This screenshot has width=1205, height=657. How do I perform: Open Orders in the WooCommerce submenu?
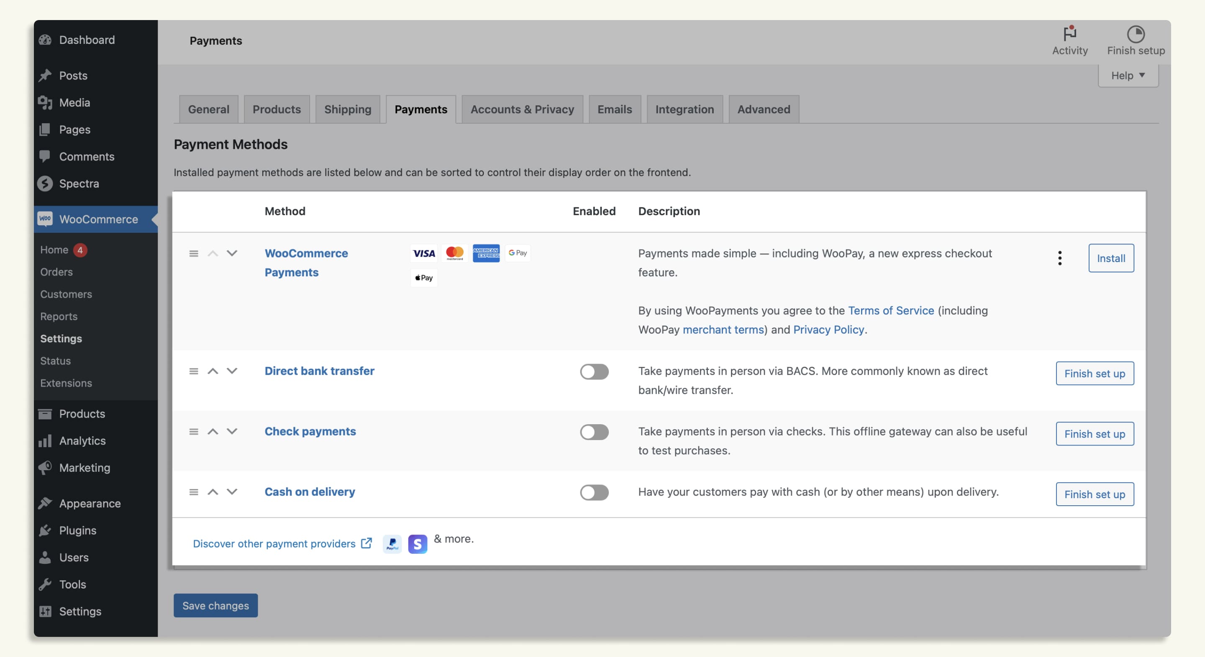56,272
